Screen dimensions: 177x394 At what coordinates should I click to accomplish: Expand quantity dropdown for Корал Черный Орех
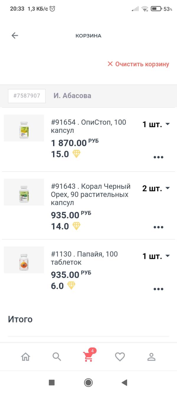point(156,188)
